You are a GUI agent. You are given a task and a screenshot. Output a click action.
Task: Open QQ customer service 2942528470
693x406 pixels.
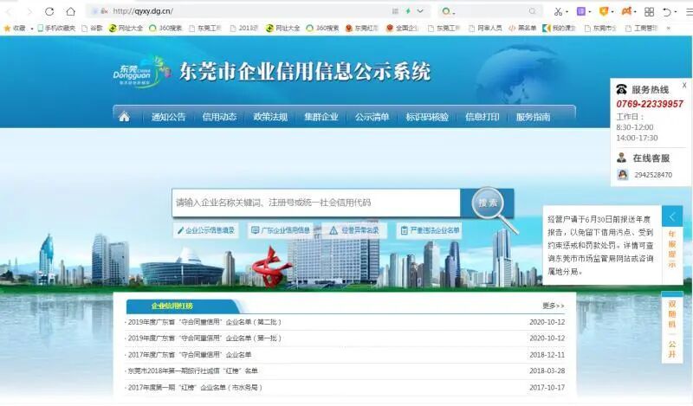click(644, 175)
